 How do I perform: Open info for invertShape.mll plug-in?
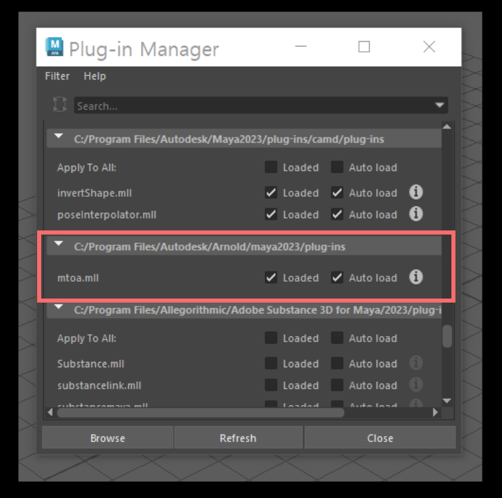(416, 193)
